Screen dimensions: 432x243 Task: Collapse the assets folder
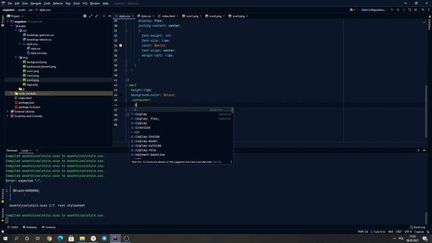12,26
